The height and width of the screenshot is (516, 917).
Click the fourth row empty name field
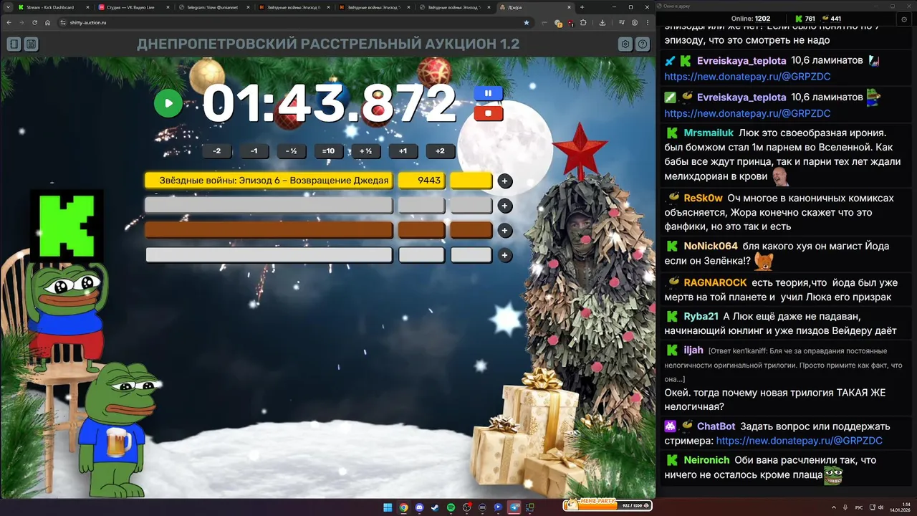[269, 255]
